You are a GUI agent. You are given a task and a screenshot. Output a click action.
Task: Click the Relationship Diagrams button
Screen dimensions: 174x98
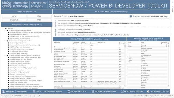coord(132,91)
